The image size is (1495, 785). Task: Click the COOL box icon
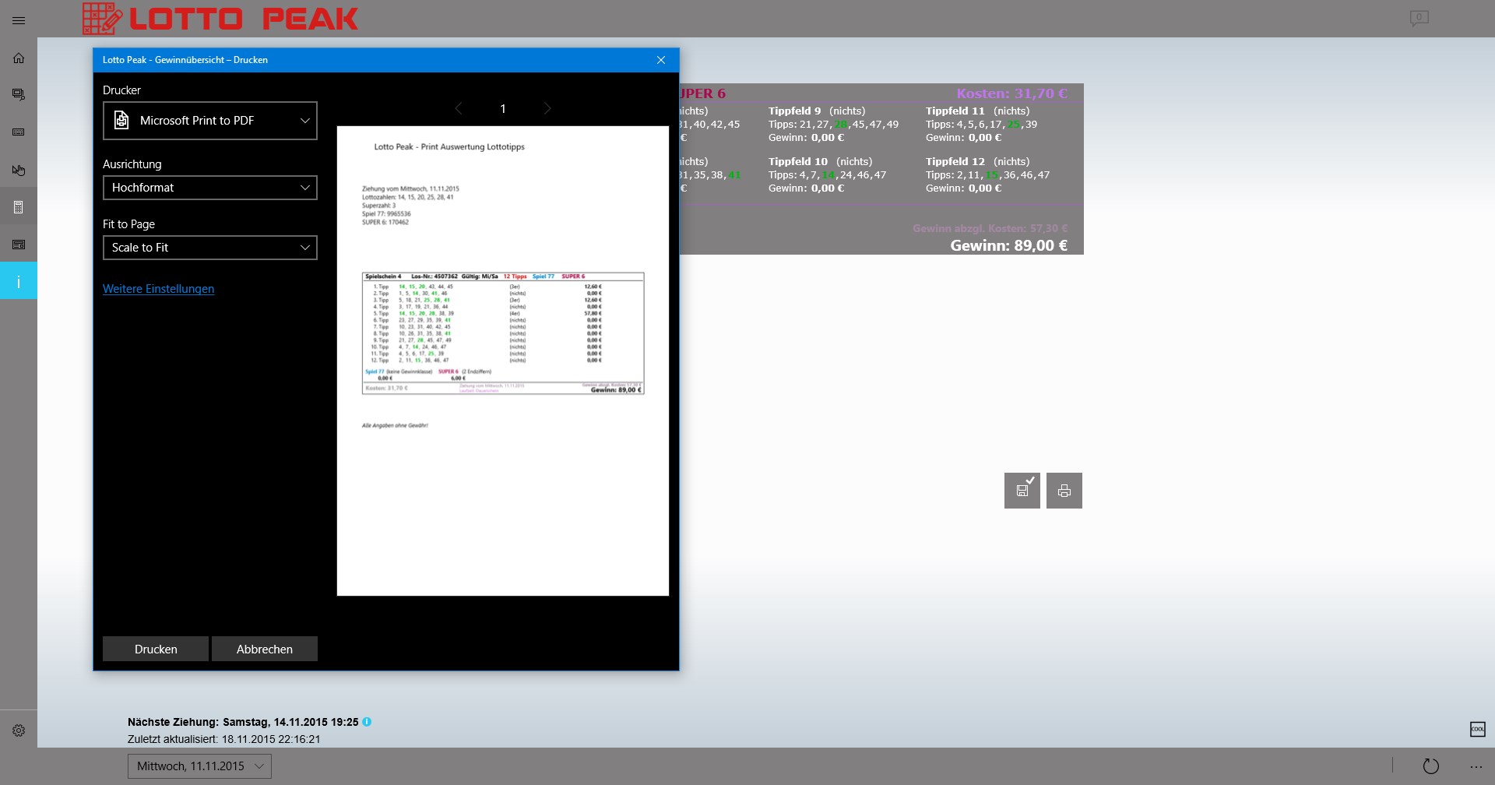point(1477,729)
